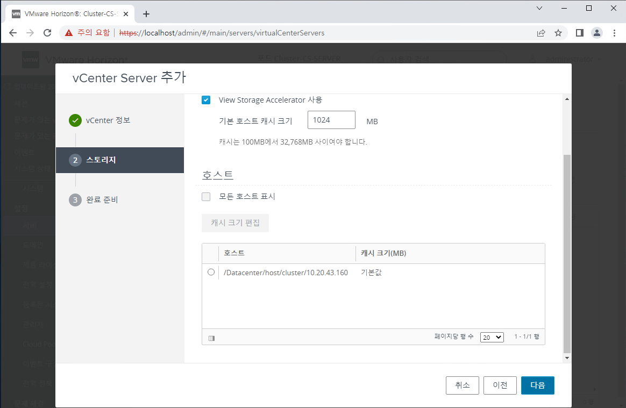Select the VMware Horizon browser tab

[70, 14]
